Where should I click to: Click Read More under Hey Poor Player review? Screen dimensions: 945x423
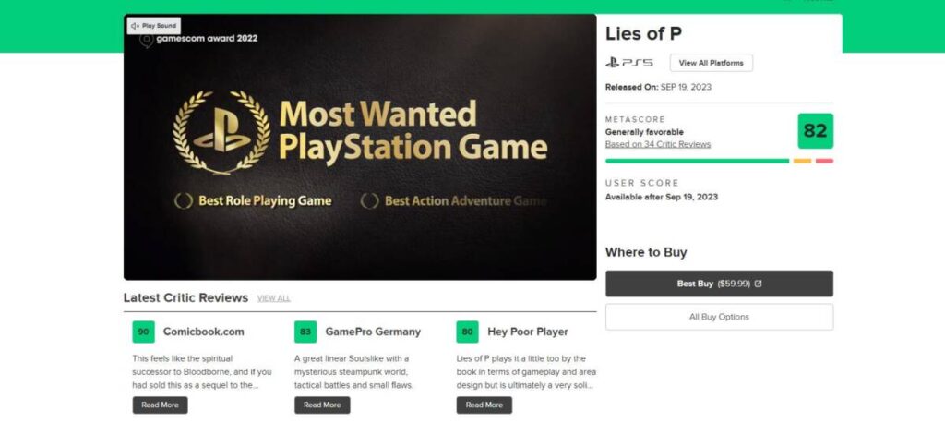tap(484, 405)
